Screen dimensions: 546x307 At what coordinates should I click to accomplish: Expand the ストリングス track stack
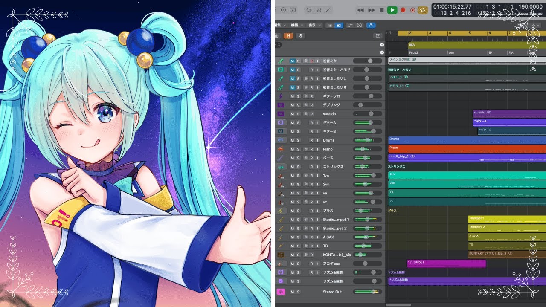pyautogui.click(x=281, y=167)
